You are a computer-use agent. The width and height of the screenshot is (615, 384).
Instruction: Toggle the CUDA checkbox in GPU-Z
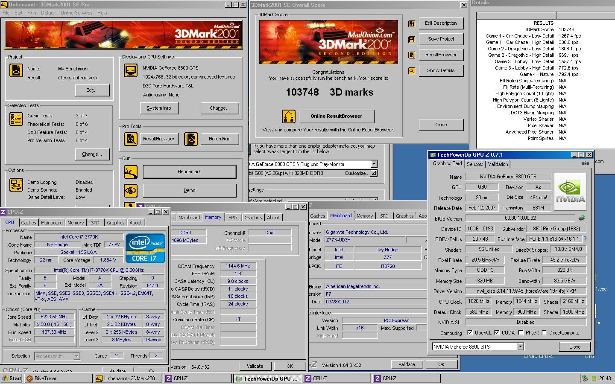[x=497, y=333]
